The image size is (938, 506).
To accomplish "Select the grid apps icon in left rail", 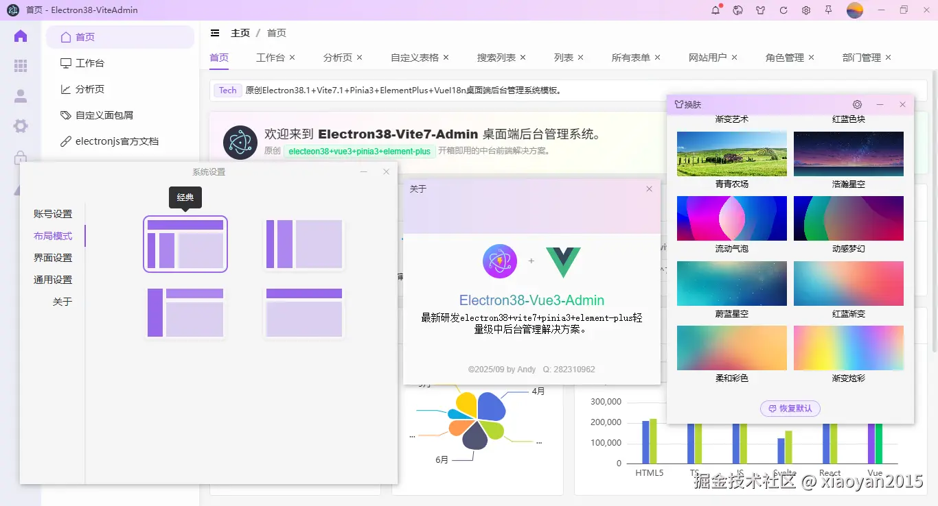I will pyautogui.click(x=20, y=66).
